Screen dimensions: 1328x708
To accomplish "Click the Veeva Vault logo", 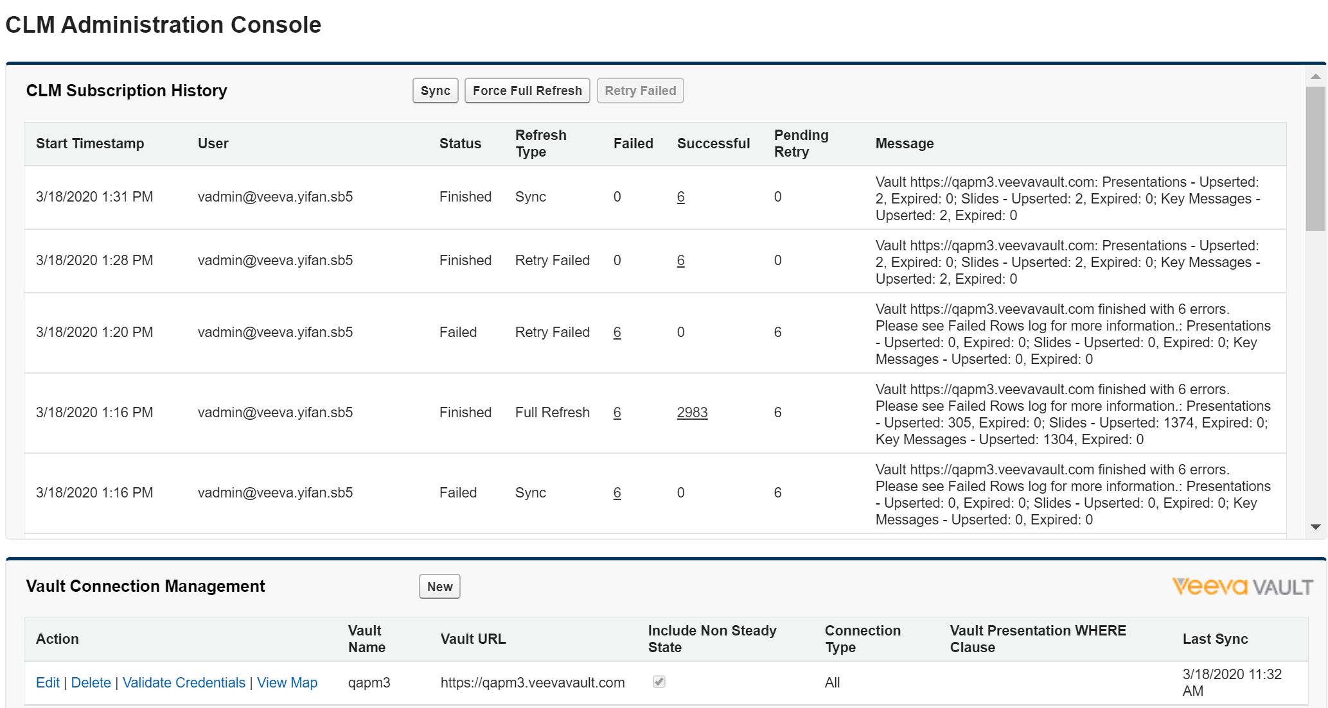I will pos(1242,587).
